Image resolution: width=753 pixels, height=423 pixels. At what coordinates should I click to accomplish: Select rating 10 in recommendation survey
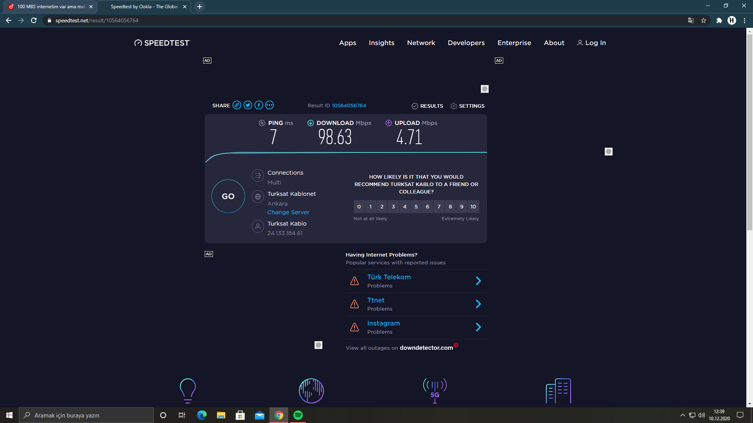(473, 207)
